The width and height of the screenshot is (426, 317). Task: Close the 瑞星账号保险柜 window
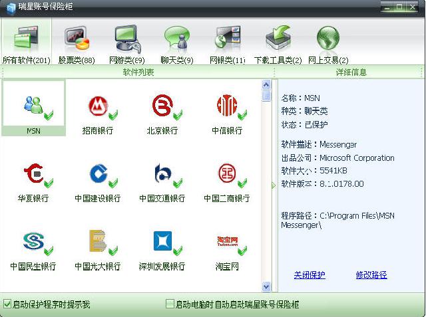413,7
